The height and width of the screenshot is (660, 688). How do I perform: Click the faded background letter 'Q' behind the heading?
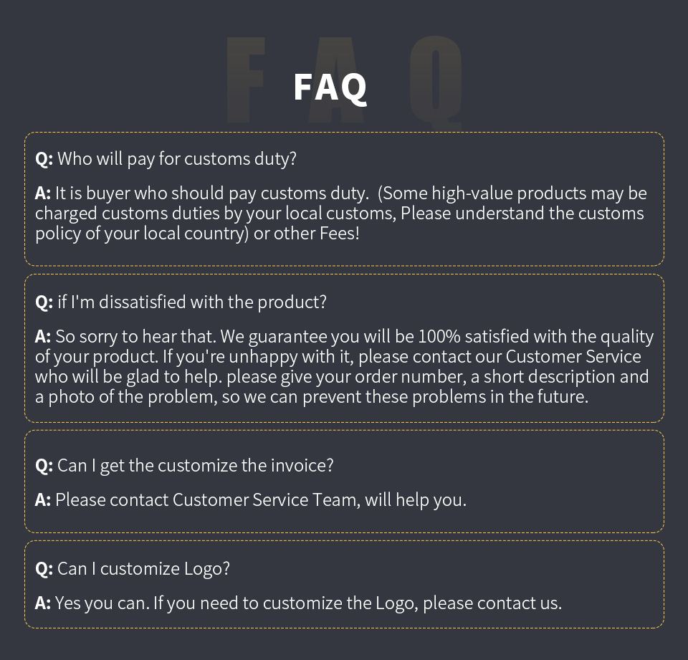(435, 82)
